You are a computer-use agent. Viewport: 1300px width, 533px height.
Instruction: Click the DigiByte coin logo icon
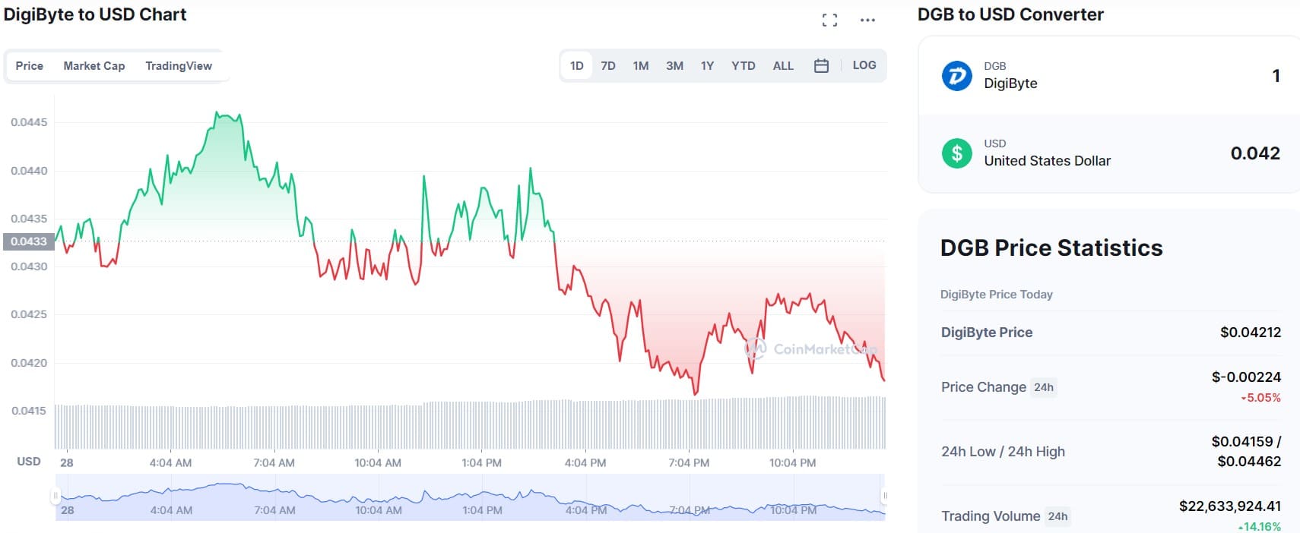[956, 76]
